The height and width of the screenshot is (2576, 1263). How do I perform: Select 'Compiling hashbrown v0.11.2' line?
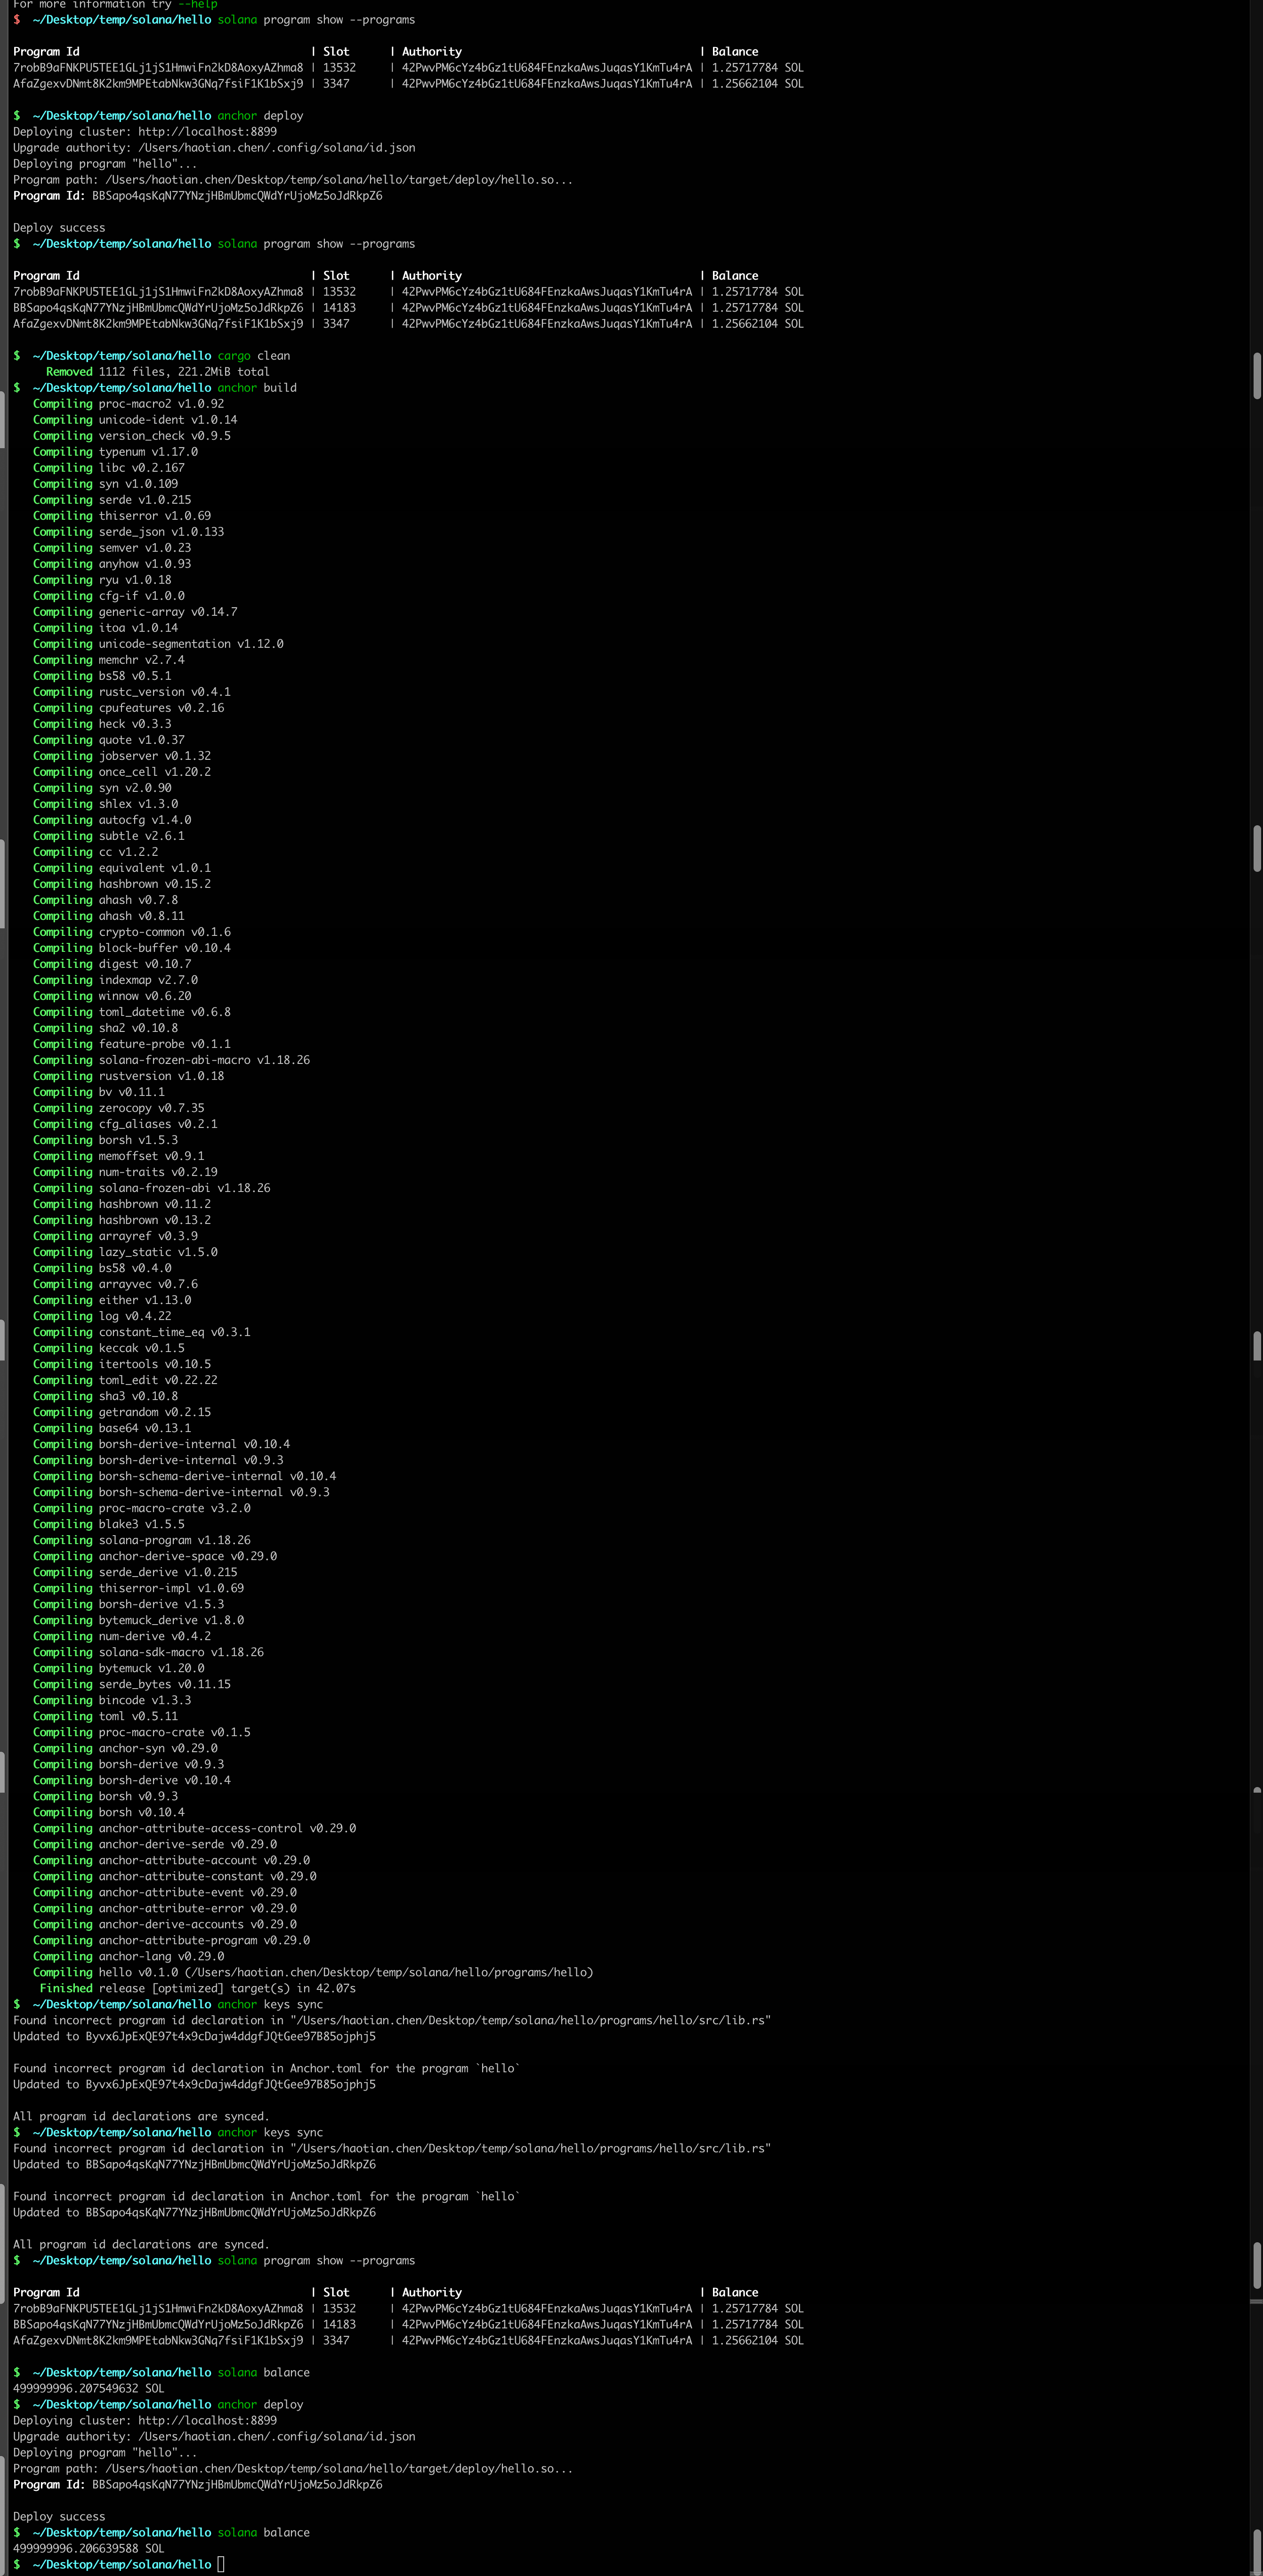pyautogui.click(x=122, y=1204)
